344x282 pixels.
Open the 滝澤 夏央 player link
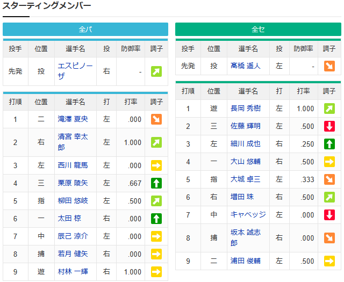[x=73, y=119]
